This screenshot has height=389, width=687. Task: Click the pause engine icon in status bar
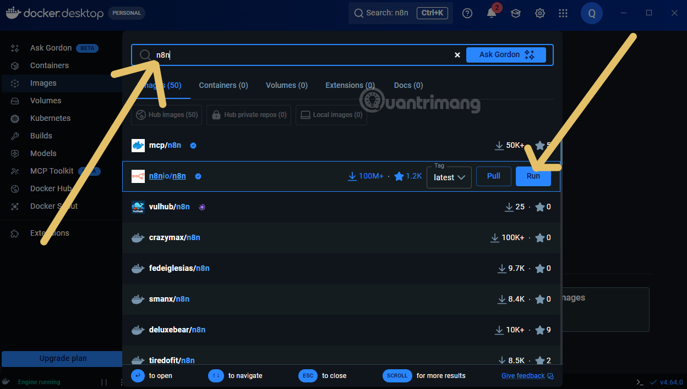click(104, 382)
